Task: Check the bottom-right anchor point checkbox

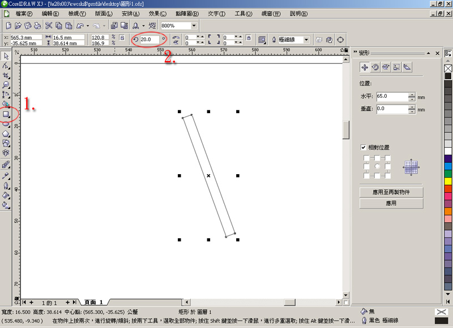Action: point(388,175)
